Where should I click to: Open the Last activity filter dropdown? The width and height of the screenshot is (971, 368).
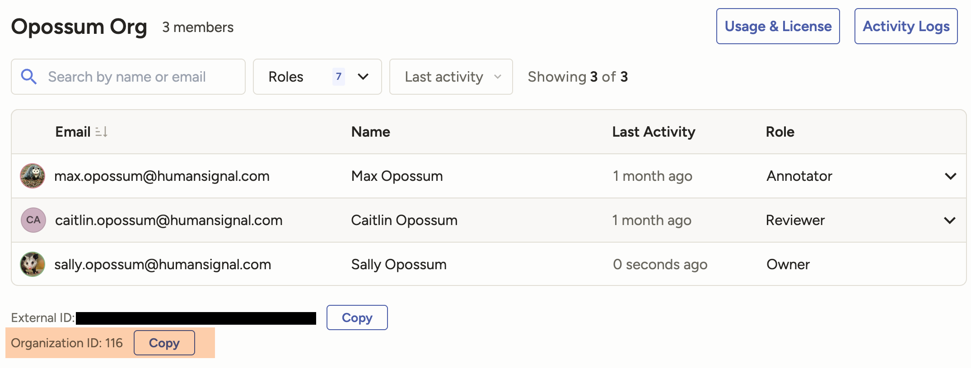pos(451,77)
